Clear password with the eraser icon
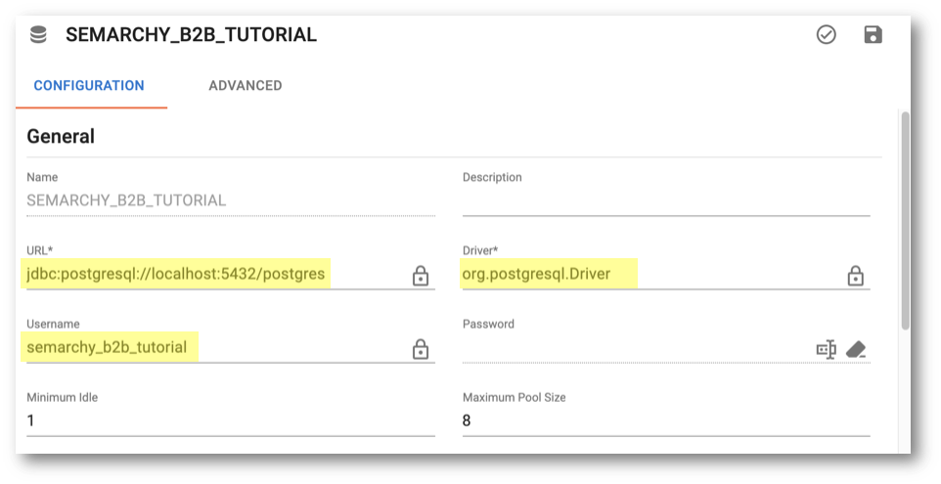Screen dimensions: 941x484 tap(856, 349)
